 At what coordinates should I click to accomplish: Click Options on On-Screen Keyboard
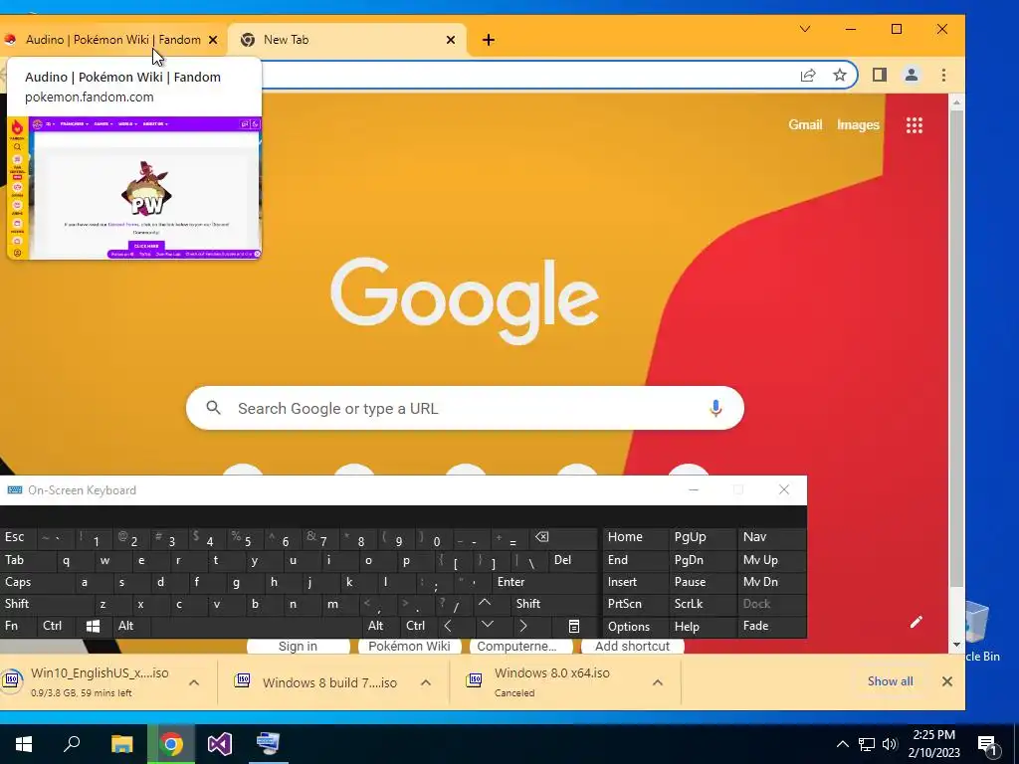click(635, 627)
